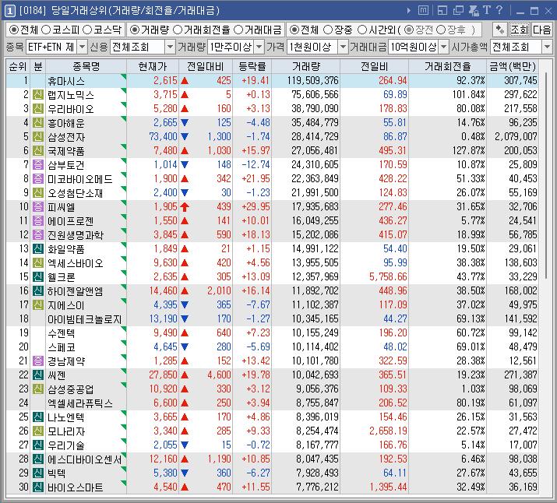Click the 증 badge on 경남제약 row
The image size is (557, 503).
(37, 361)
